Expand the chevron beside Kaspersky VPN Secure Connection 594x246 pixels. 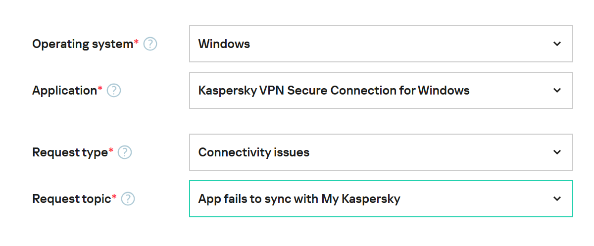pos(557,91)
